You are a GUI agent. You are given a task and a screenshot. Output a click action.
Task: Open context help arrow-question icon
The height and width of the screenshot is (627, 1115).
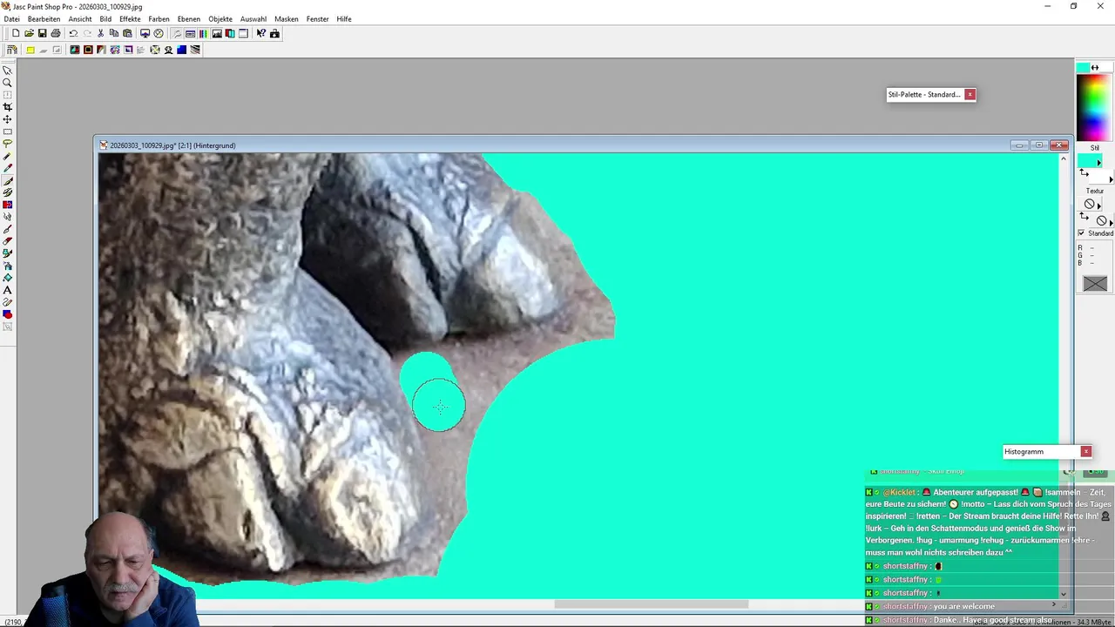click(260, 33)
